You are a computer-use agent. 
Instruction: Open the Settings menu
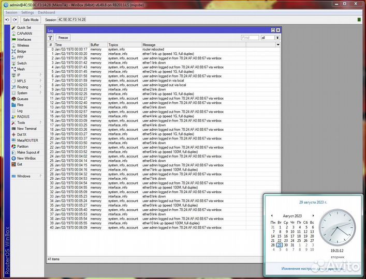(x=27, y=12)
